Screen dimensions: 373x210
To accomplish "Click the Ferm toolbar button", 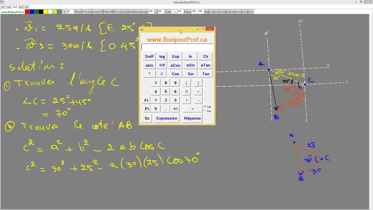I will [x=251, y=12].
